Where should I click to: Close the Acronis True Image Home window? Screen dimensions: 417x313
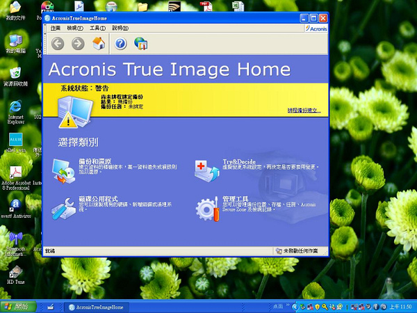(x=323, y=18)
